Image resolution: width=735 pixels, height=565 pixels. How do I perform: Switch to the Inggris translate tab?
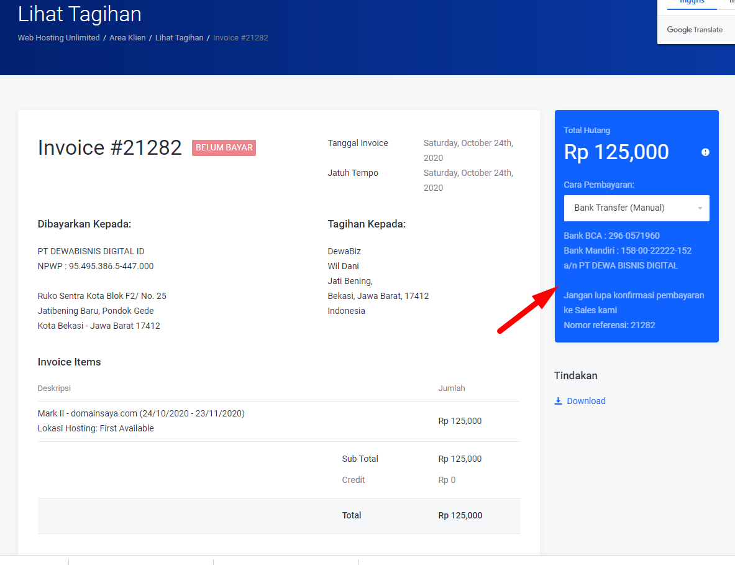tap(692, 2)
